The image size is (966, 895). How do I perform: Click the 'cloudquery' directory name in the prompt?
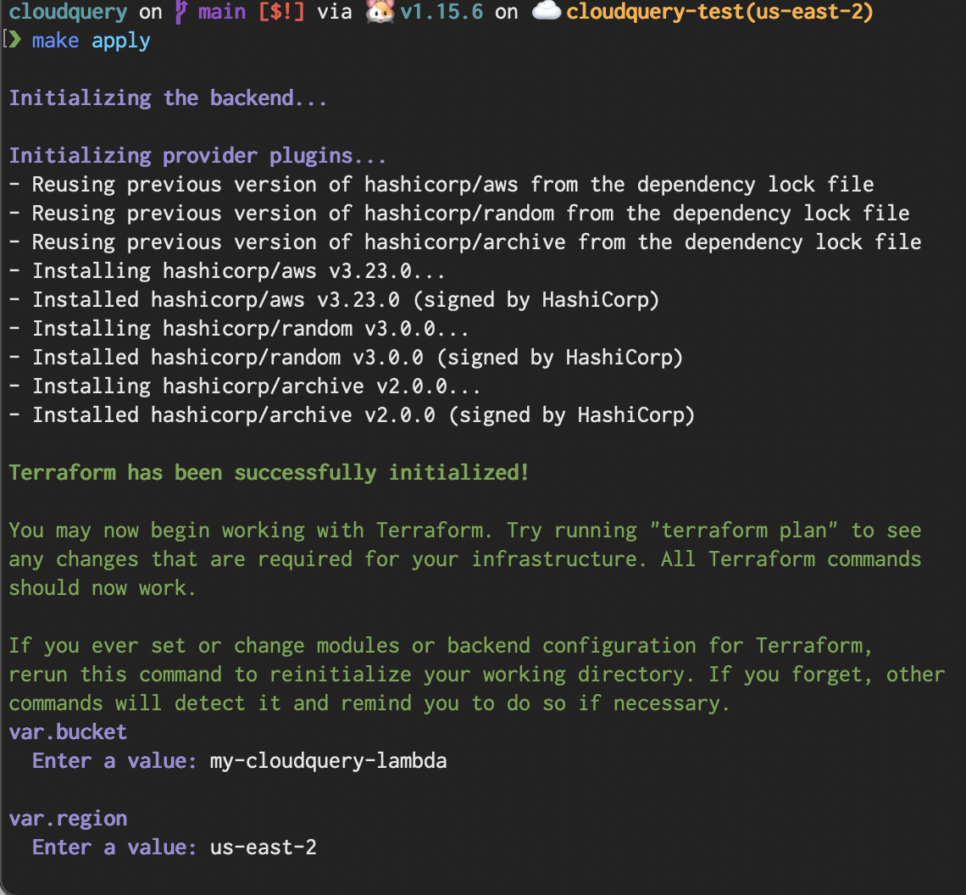68,13
